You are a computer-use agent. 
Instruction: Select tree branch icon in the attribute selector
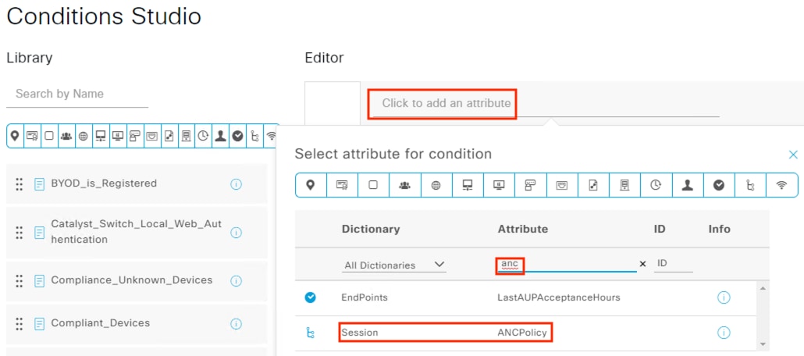(749, 185)
